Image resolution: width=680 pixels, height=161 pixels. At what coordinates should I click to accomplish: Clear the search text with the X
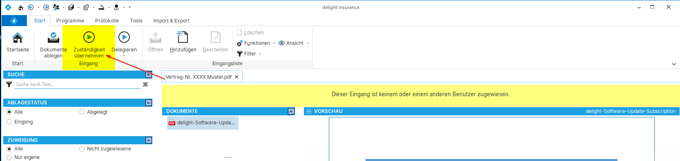tap(145, 84)
